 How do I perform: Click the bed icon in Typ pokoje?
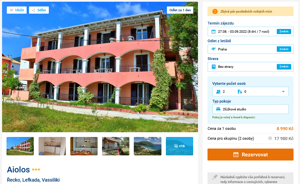pyautogui.click(x=218, y=109)
